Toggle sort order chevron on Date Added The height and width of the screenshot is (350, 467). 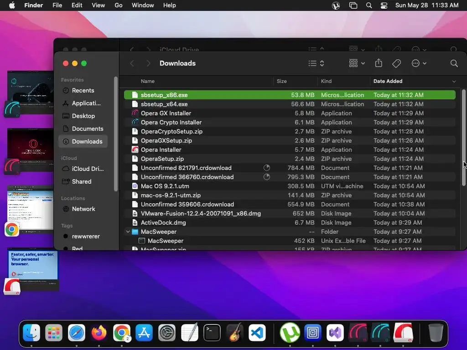454,81
